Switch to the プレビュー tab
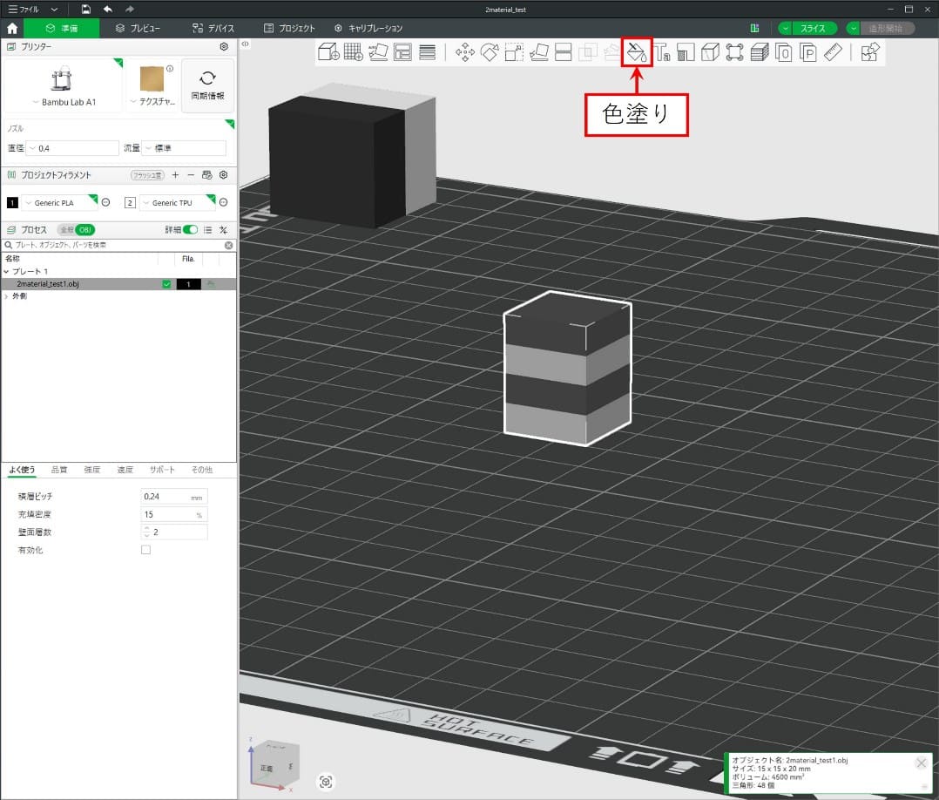 click(x=138, y=28)
